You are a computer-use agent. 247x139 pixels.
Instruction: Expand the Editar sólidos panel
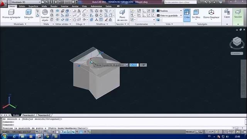(x=63, y=24)
